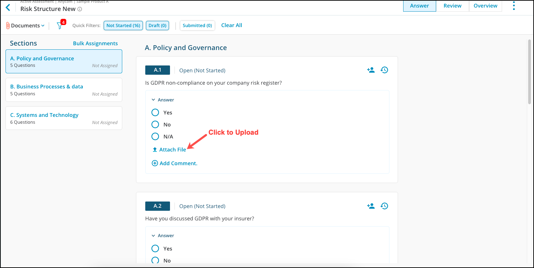Image resolution: width=534 pixels, height=268 pixels.
Task: Select No for question A.2
Action: click(x=155, y=260)
